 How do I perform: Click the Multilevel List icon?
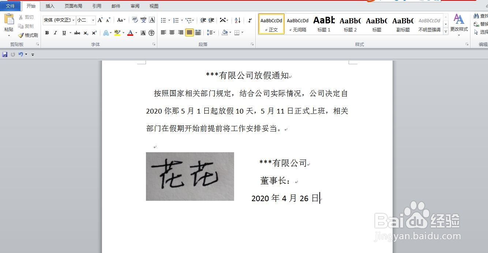click(x=189, y=20)
